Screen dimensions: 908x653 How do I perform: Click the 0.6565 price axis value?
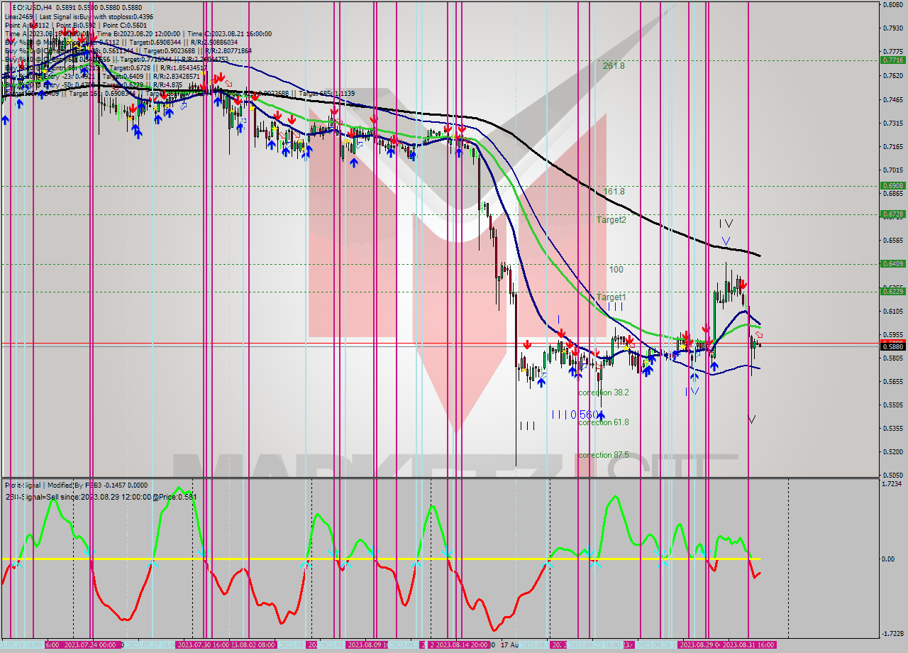click(x=892, y=241)
